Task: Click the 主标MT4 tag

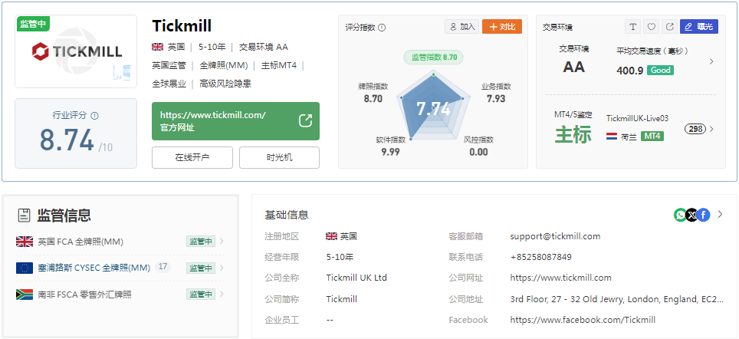Action: [x=279, y=65]
